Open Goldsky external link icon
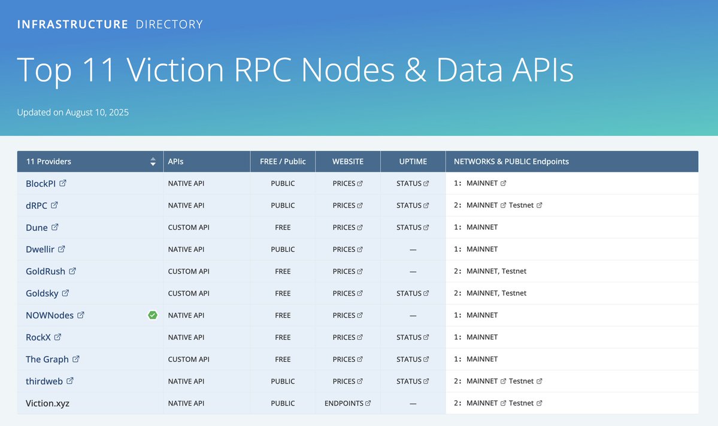The height and width of the screenshot is (426, 718). click(65, 293)
